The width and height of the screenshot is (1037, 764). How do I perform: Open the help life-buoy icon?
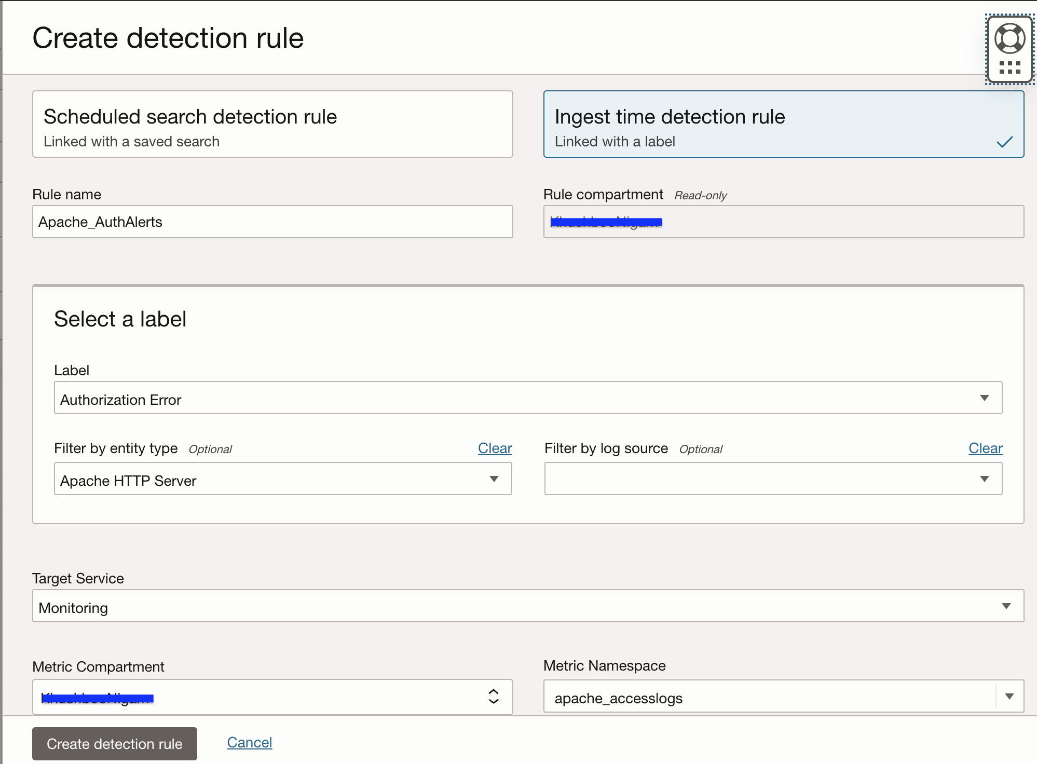coord(1009,37)
